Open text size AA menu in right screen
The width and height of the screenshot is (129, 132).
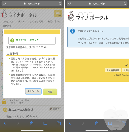70,4
